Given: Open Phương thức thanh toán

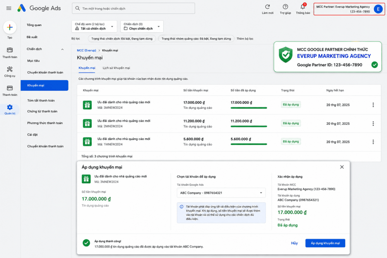Looking at the screenshot, I should (x=45, y=123).
